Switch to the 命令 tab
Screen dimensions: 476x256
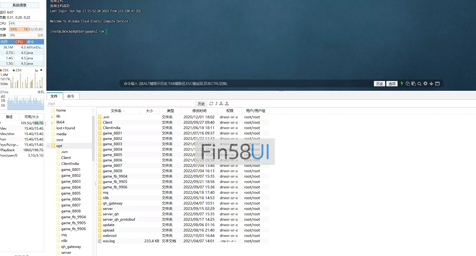pyautogui.click(x=71, y=96)
